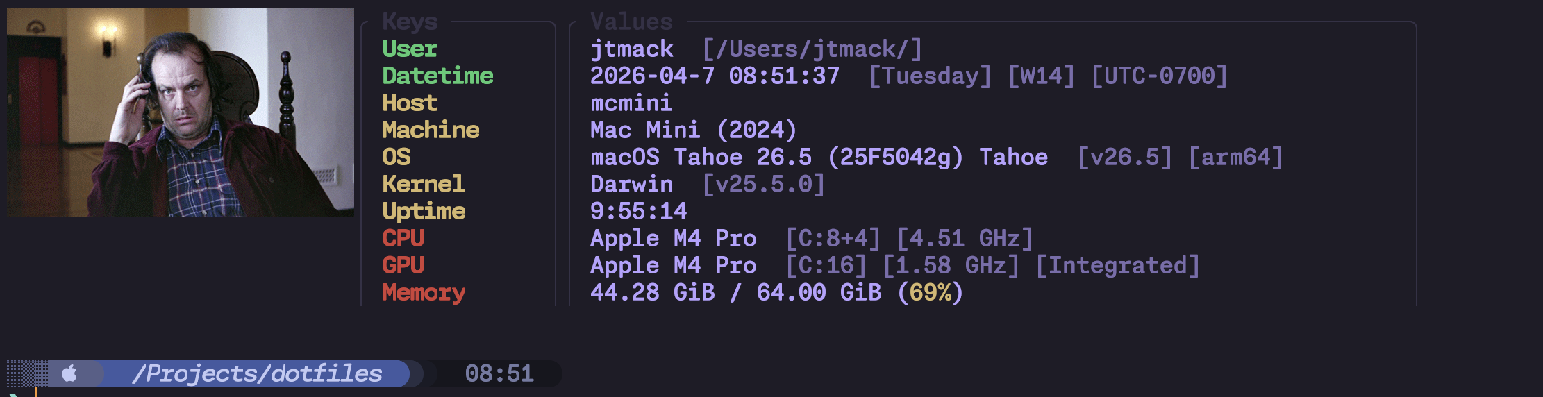Click the red CPU key label

[403, 239]
